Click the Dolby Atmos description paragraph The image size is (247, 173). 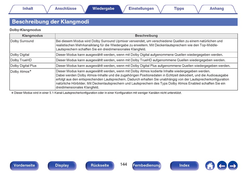tap(142, 79)
